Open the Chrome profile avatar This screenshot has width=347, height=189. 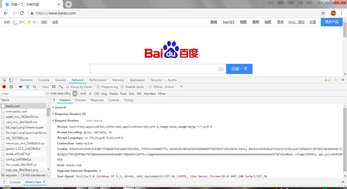pos(333,13)
